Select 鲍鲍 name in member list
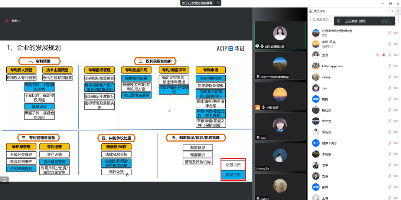The image size is (401, 200). [x=325, y=99]
